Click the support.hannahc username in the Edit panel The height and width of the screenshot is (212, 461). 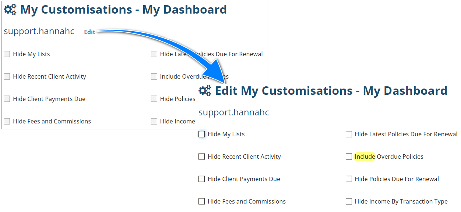[234, 112]
